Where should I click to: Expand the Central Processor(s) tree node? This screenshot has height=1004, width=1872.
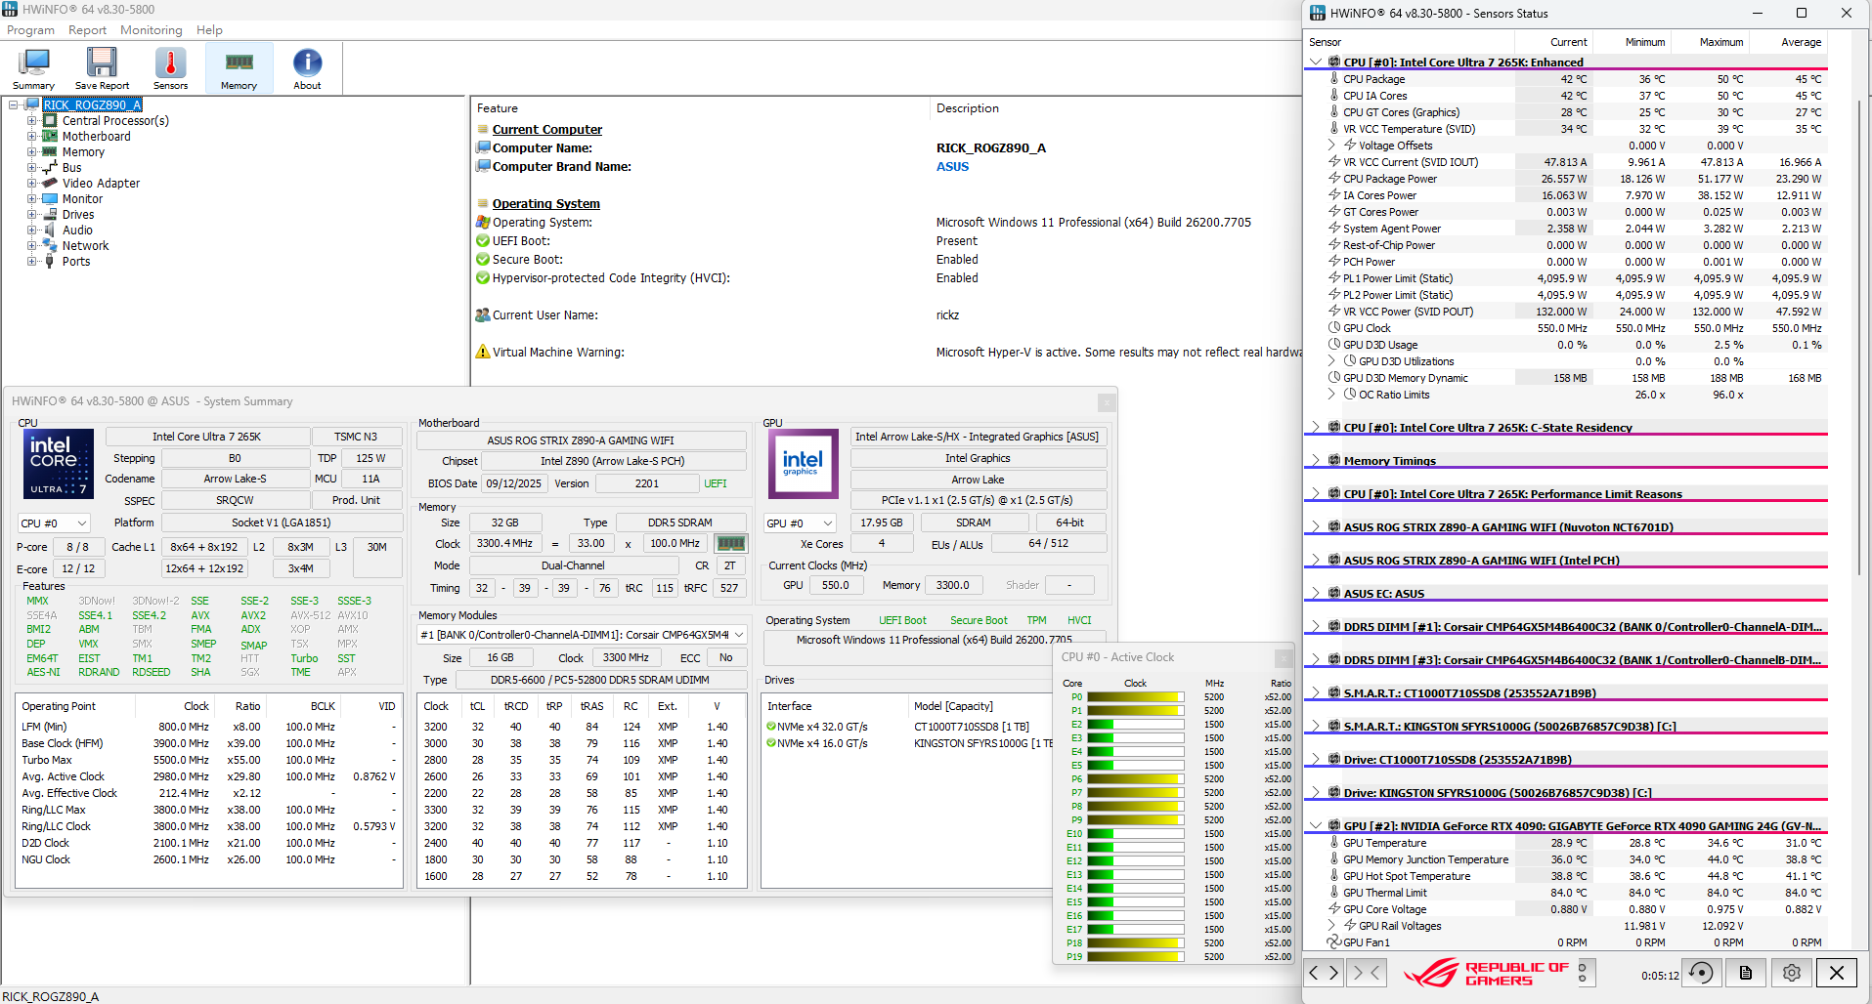click(x=31, y=121)
